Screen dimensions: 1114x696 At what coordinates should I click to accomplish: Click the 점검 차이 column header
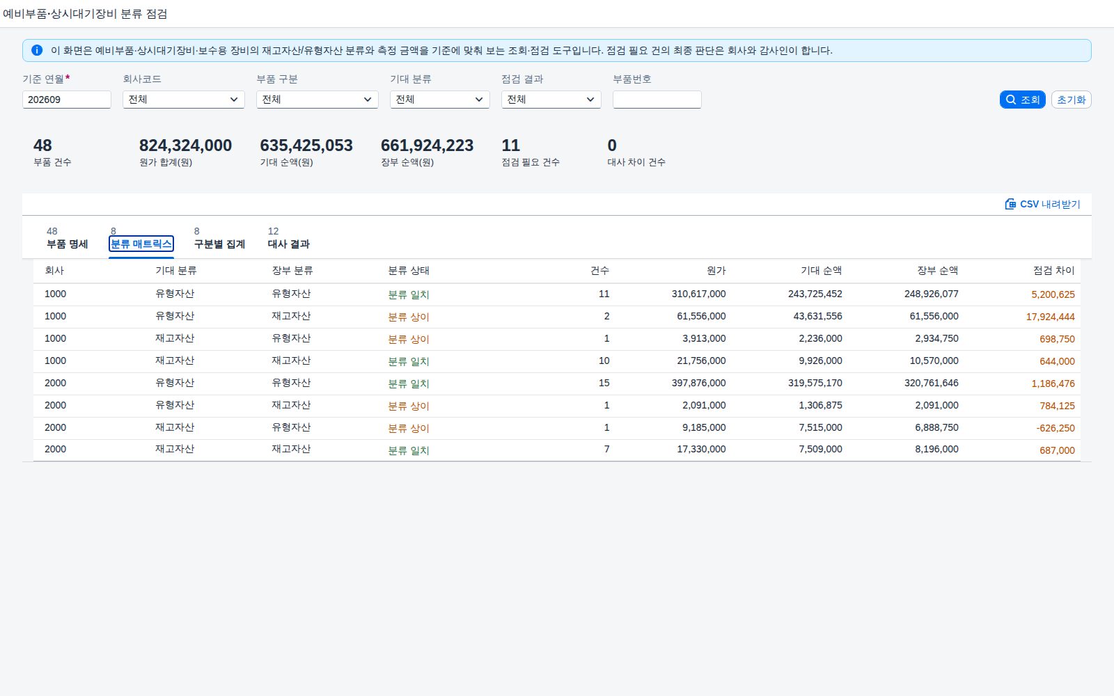pyautogui.click(x=1054, y=270)
